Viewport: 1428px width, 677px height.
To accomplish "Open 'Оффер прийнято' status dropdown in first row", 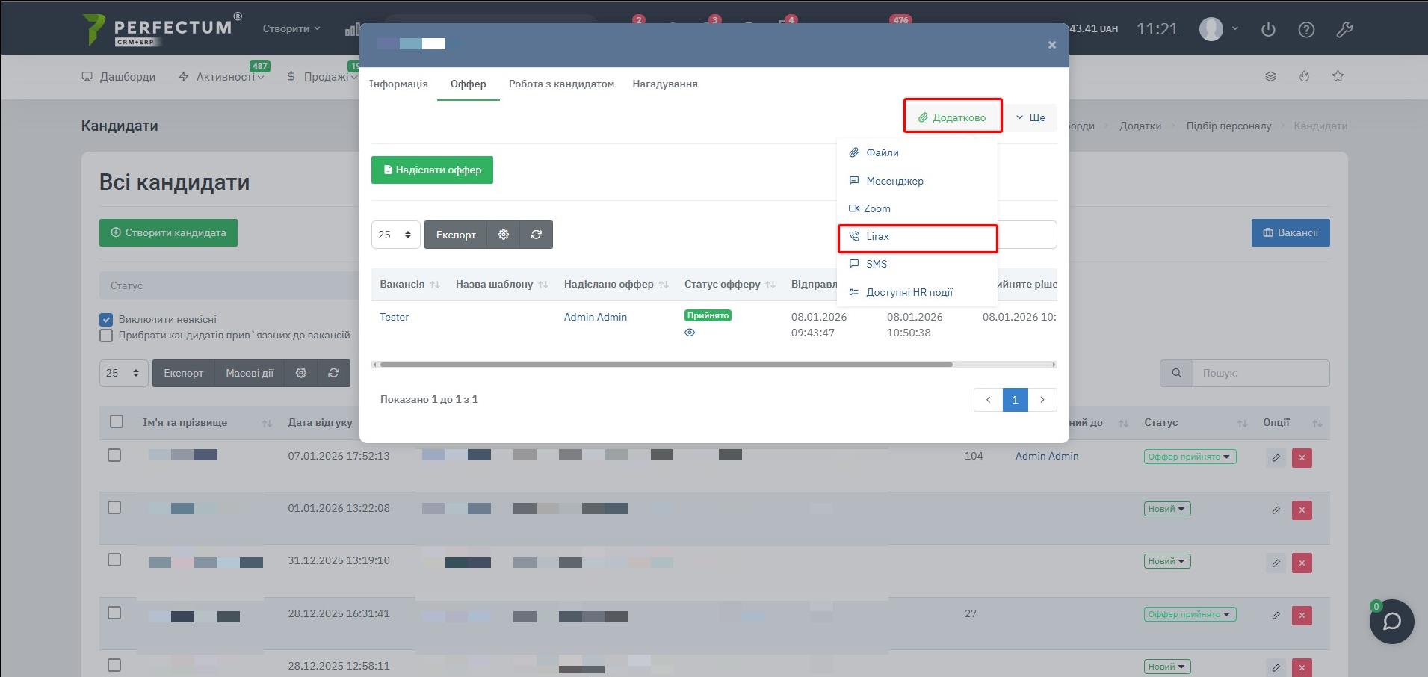I will 1190,457.
